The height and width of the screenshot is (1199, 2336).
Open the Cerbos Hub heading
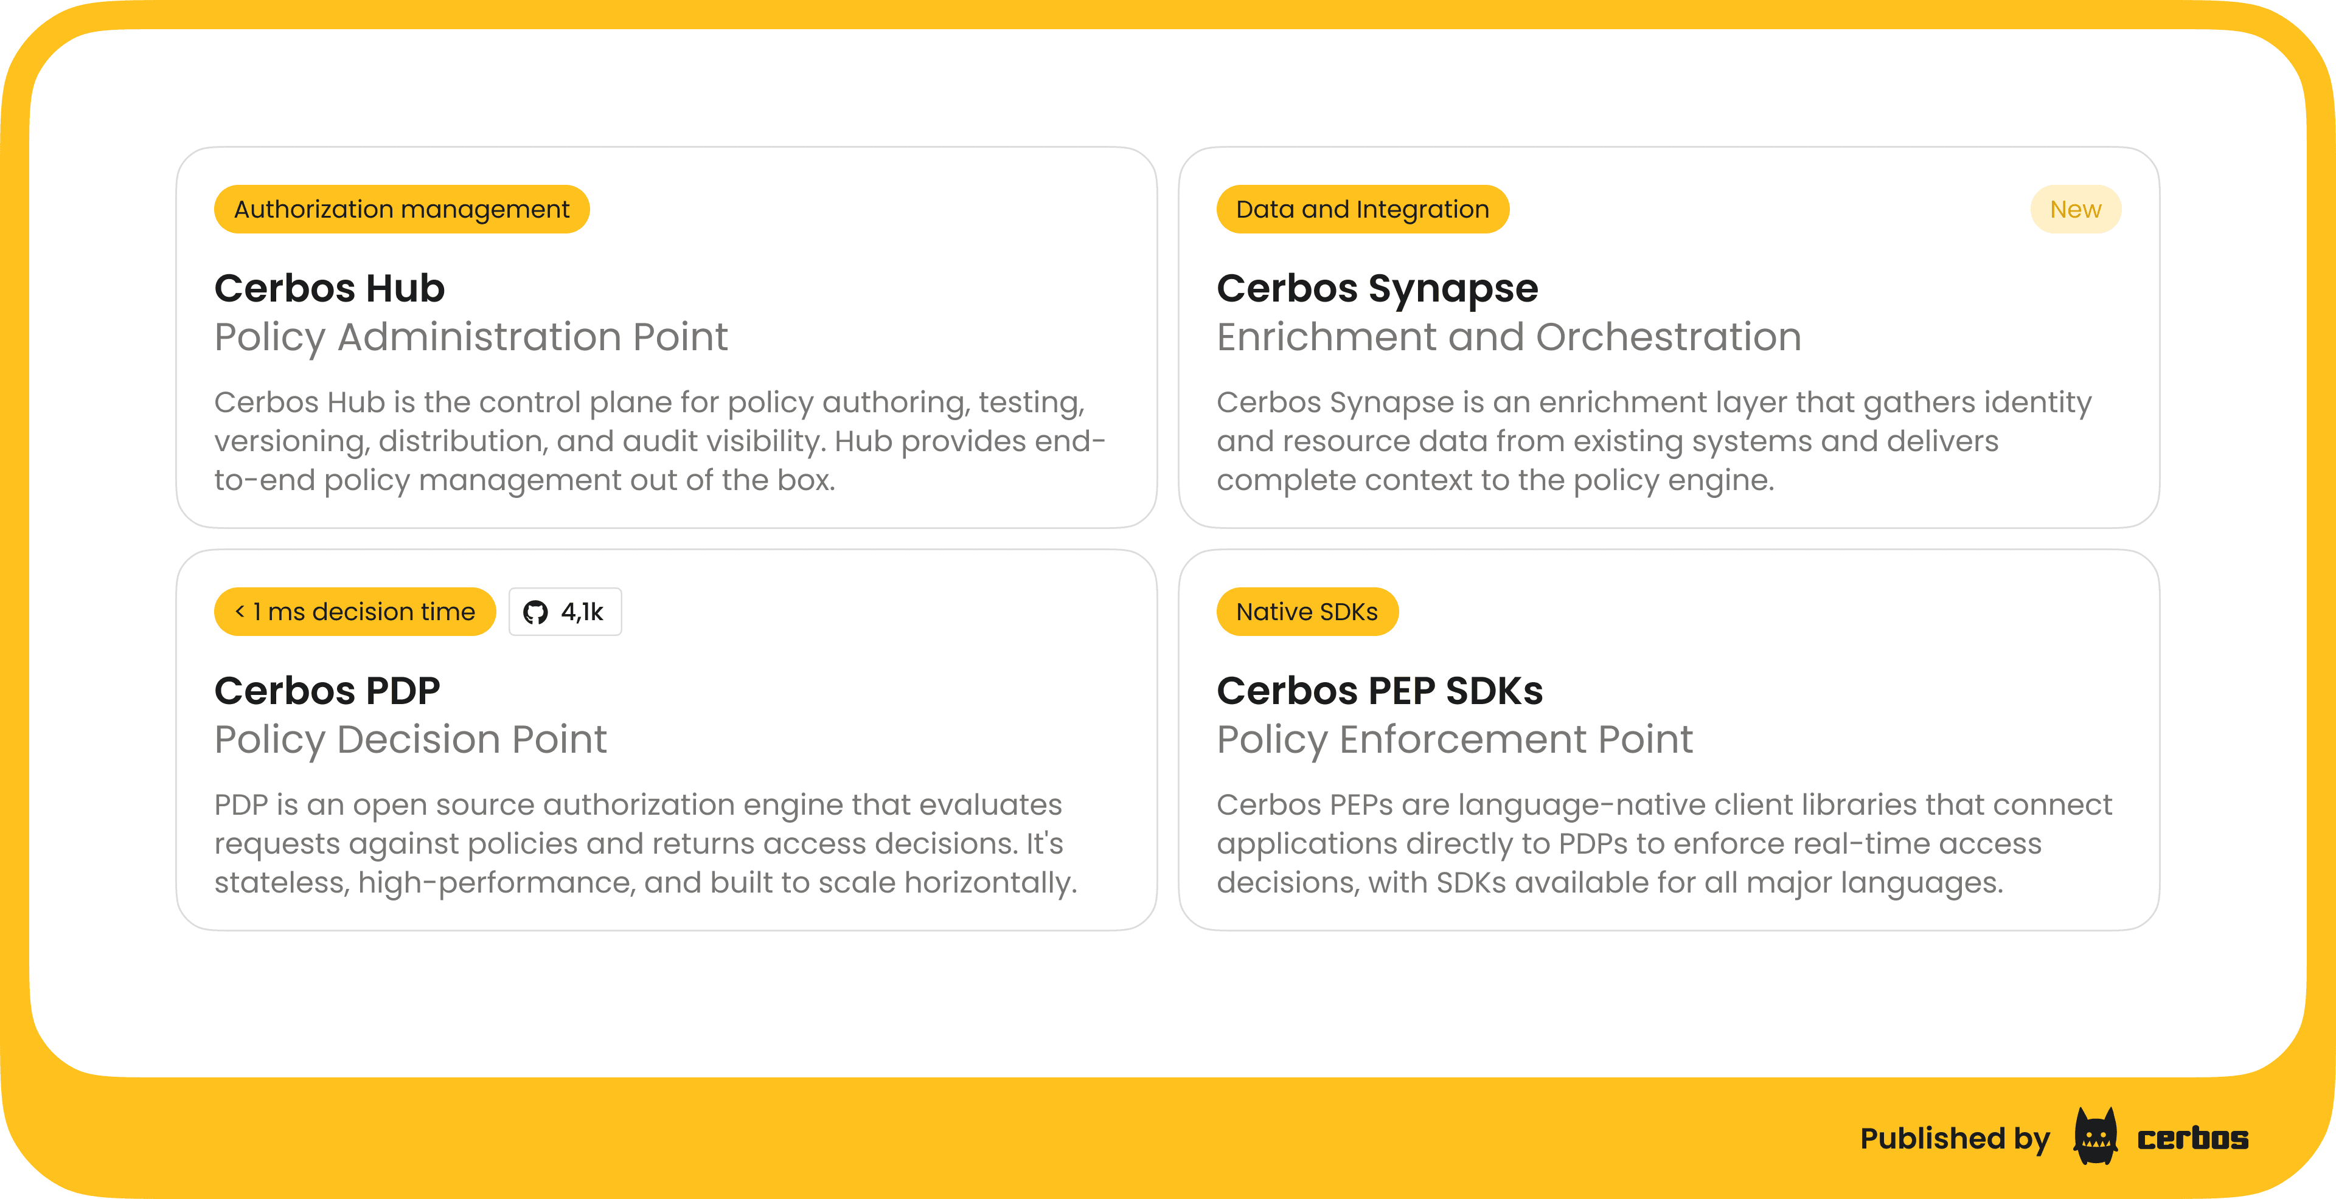point(329,288)
